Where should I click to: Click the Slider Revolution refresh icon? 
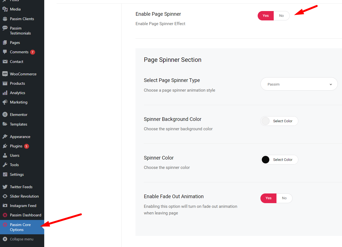tap(5, 196)
